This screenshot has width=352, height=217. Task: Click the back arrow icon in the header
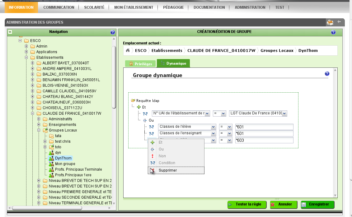(x=339, y=22)
